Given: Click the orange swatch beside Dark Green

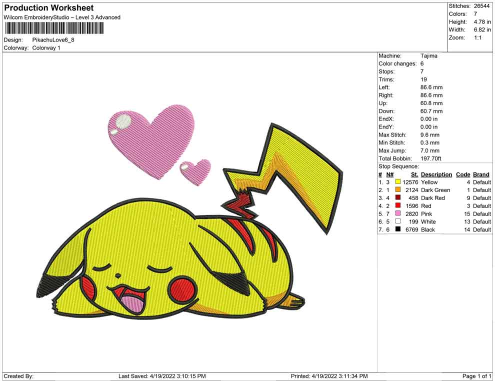Looking at the screenshot, I should pyautogui.click(x=398, y=189).
